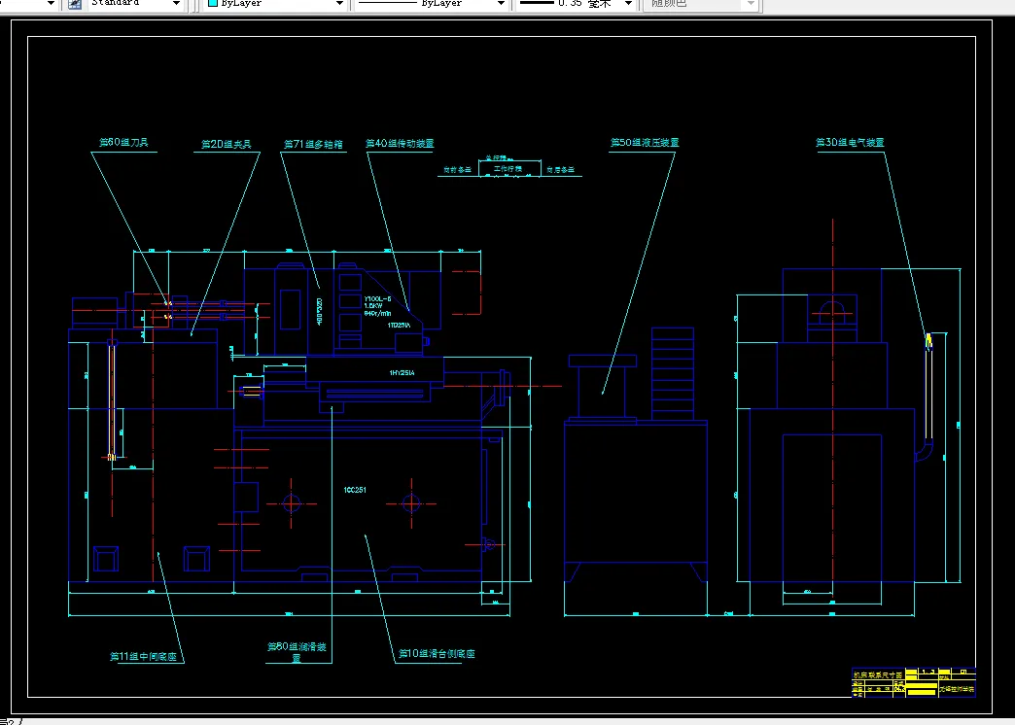Click the 1TD25IA power head text
The height and width of the screenshot is (725, 1015).
coord(400,326)
